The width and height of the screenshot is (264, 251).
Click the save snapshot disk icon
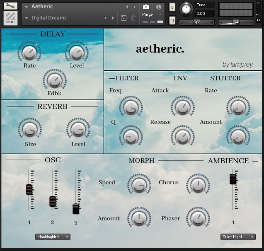click(x=124, y=18)
